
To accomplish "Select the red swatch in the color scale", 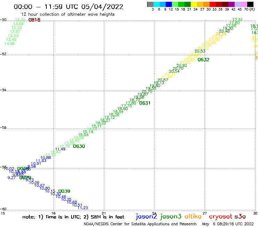I will 213,4.
